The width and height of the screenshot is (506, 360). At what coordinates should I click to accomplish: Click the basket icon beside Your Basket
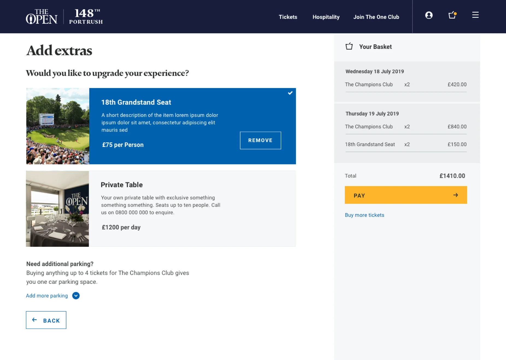point(349,46)
